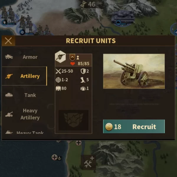177x177 pixels.
Task: Close the Recruit Units panel
Action: pos(8,41)
